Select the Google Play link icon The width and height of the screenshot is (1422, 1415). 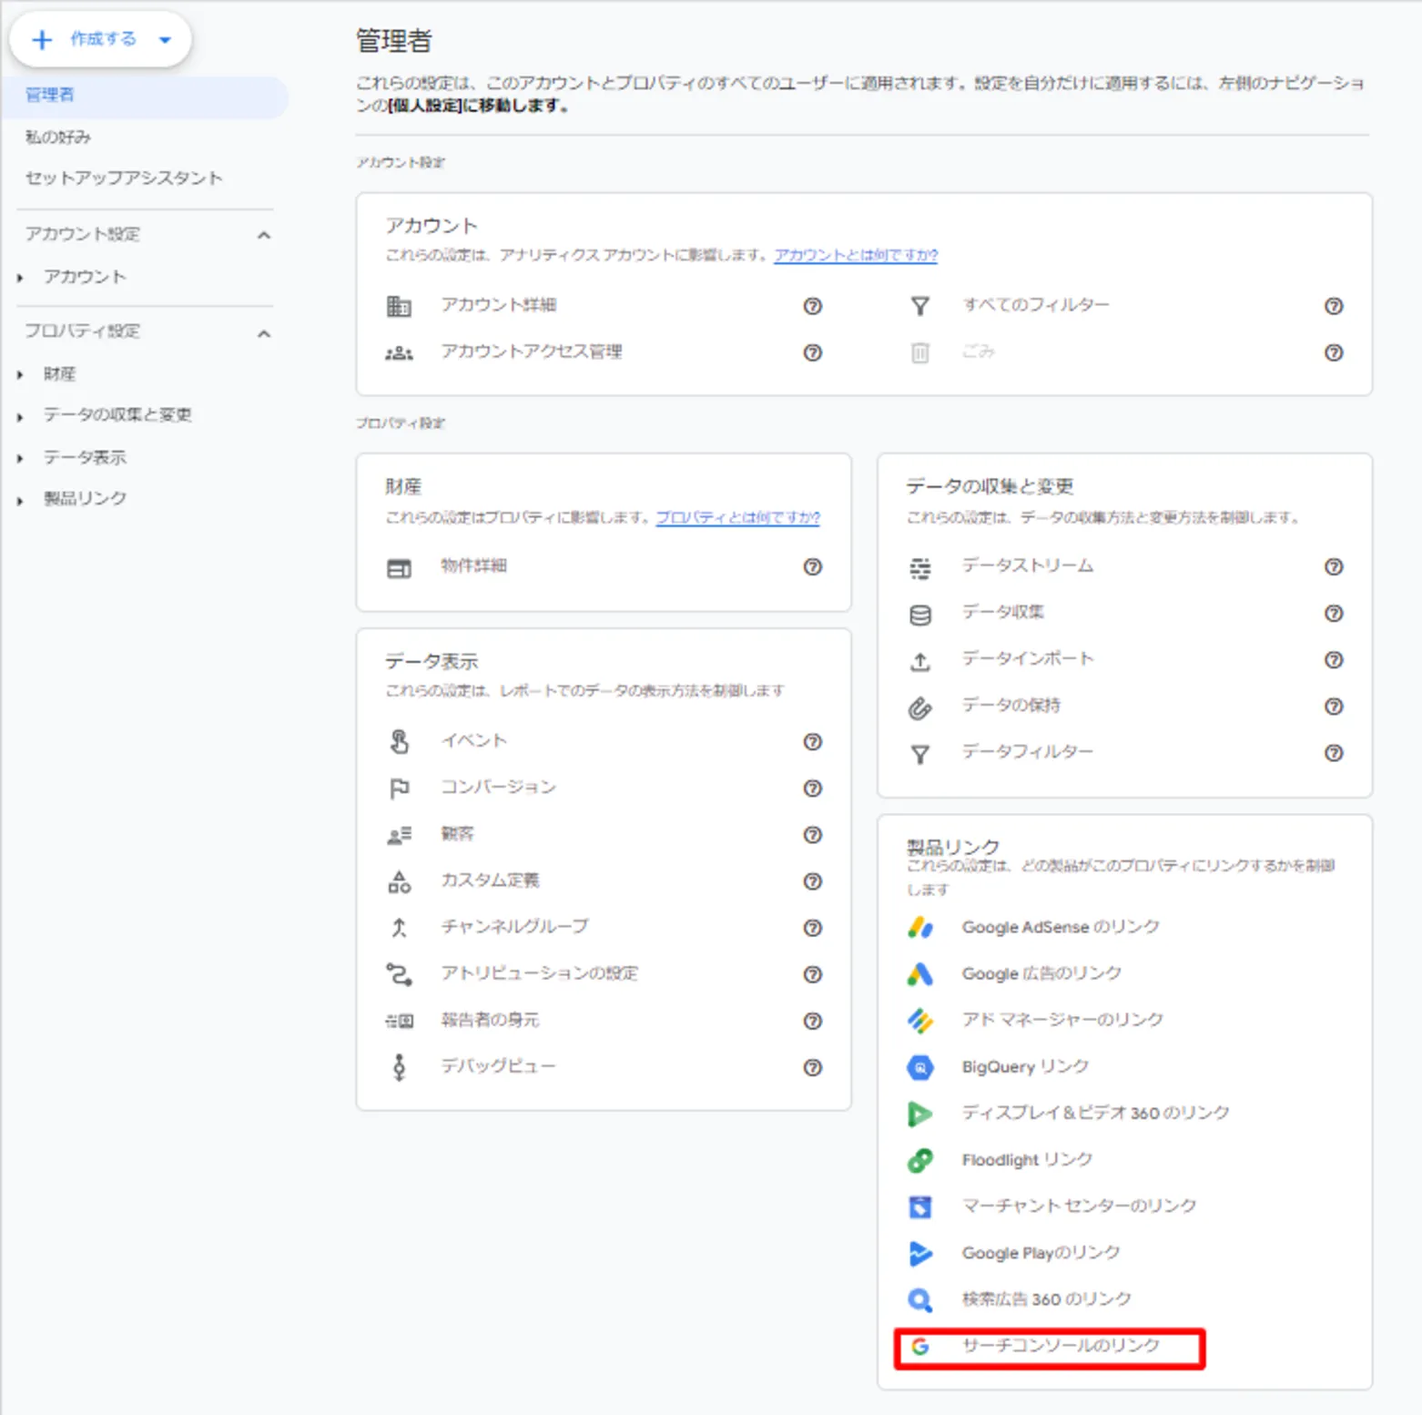click(x=920, y=1253)
